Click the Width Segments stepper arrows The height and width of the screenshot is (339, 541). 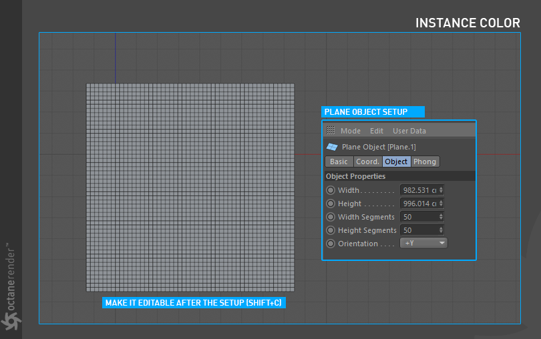pos(441,218)
